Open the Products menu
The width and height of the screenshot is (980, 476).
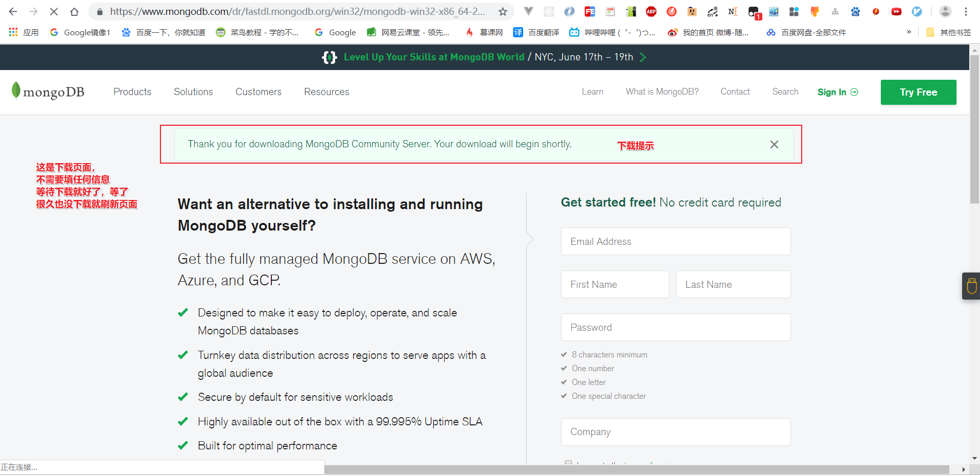pos(132,92)
